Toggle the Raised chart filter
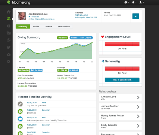This screenshot has width=159, height=135. click(x=74, y=38)
